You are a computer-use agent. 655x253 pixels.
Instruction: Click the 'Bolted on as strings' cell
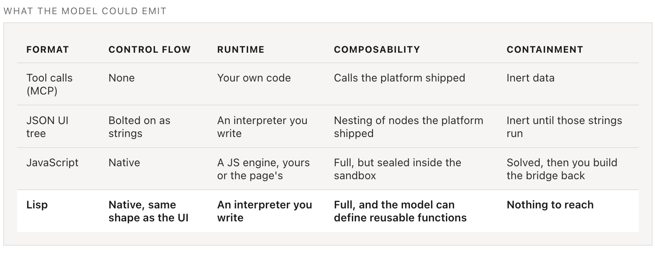pos(139,127)
